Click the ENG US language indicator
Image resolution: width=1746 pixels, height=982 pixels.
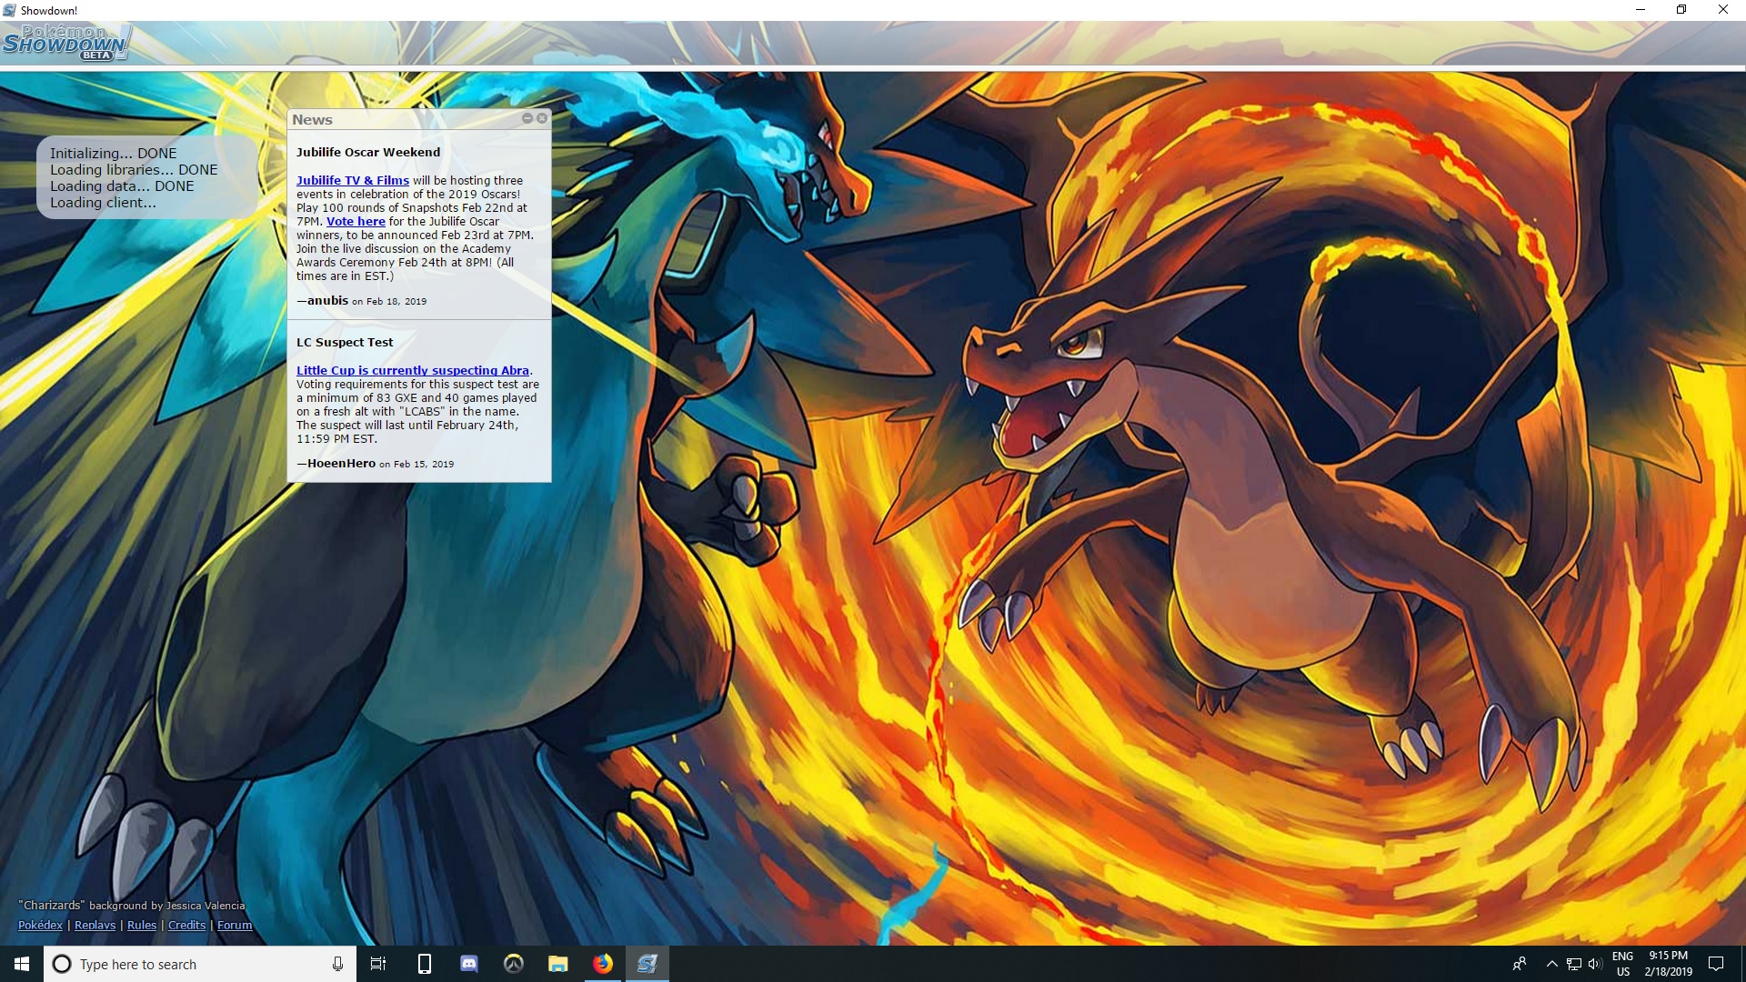click(1623, 964)
